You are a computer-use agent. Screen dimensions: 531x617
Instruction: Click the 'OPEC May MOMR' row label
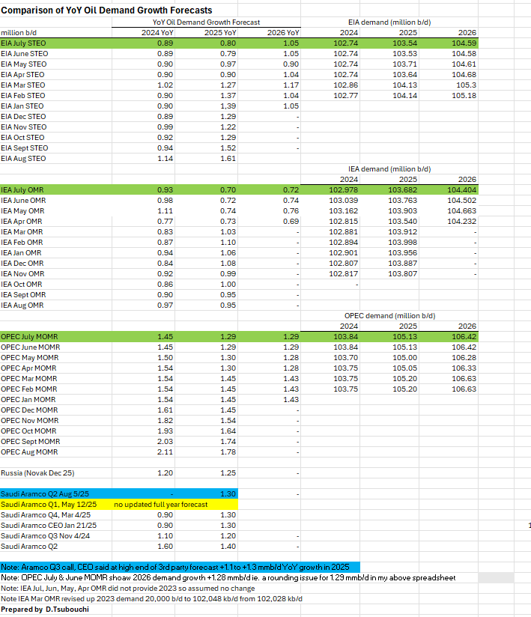29,358
